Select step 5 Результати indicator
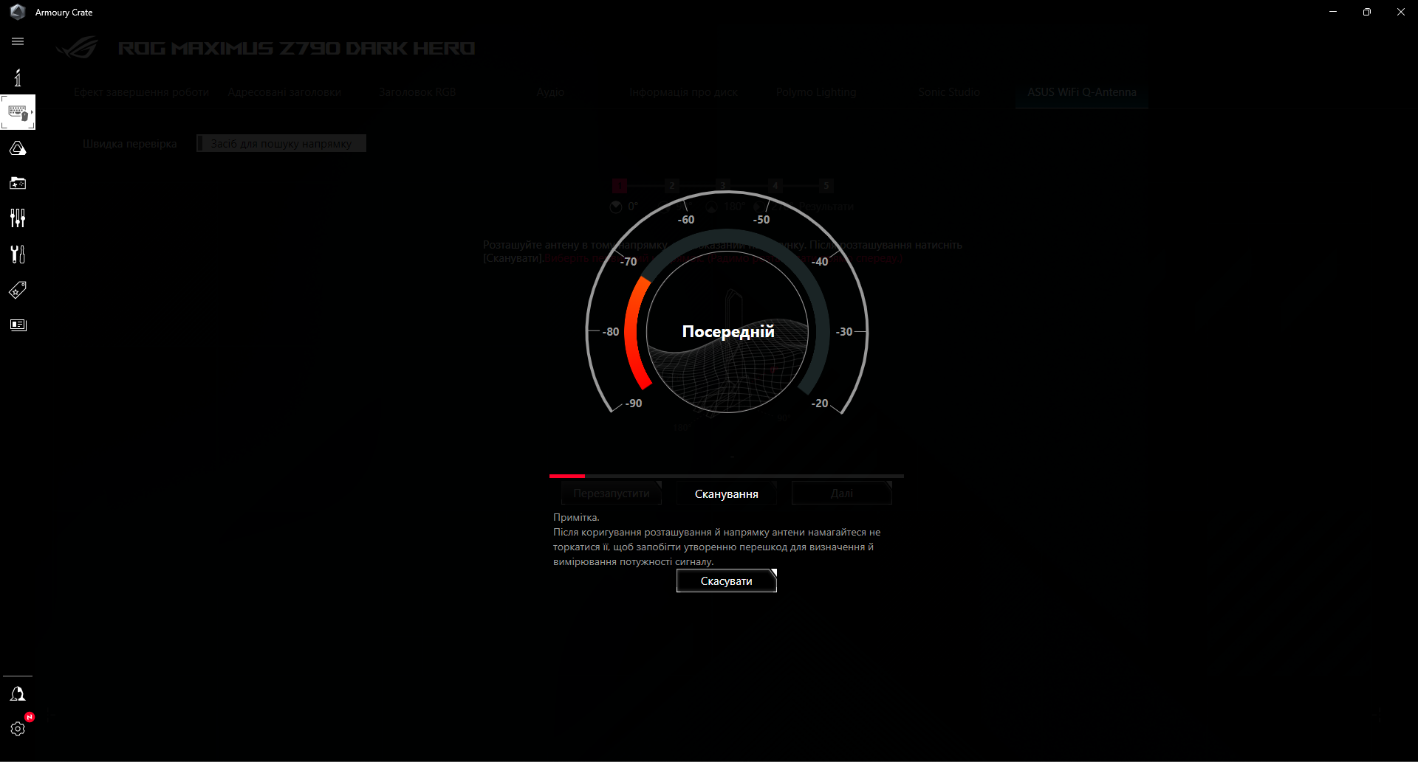The width and height of the screenshot is (1418, 762). coord(826,186)
